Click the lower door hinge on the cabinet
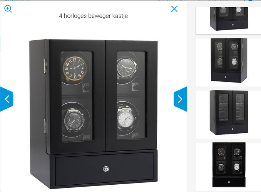Screen dimensions: 261x192 45,126
